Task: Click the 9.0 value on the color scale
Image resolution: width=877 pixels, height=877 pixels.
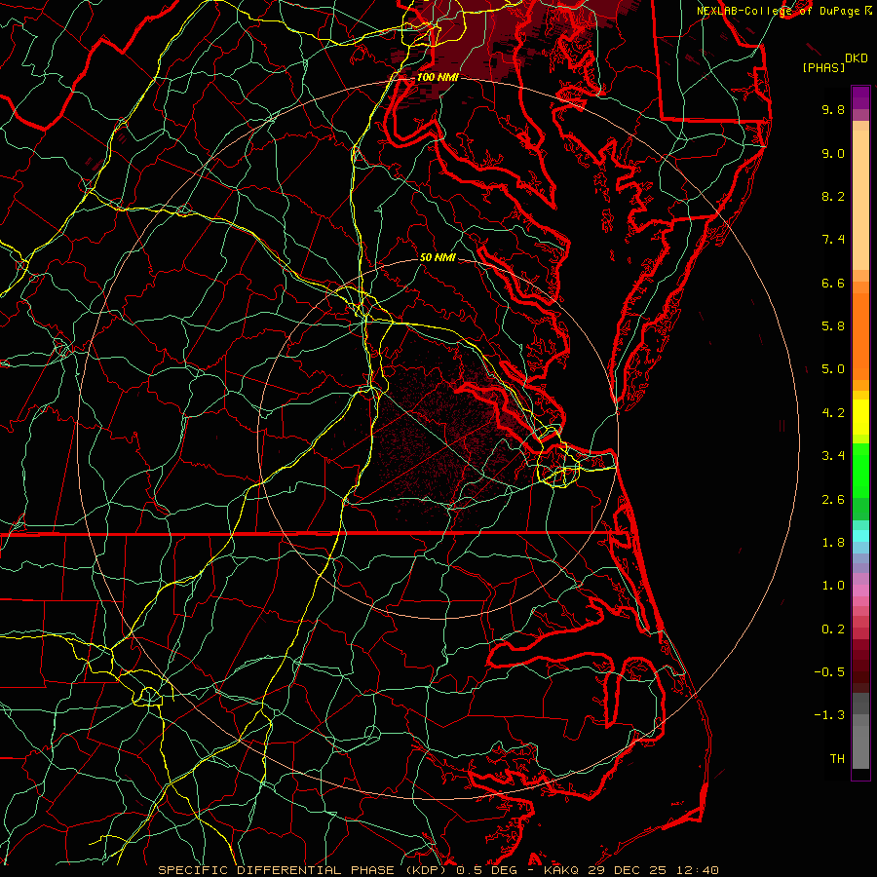Action: click(833, 153)
